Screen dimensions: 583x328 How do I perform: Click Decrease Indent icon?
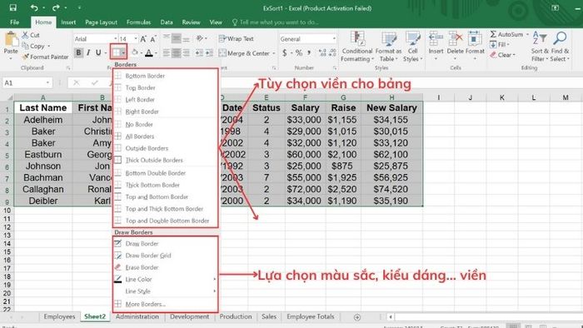click(x=199, y=53)
